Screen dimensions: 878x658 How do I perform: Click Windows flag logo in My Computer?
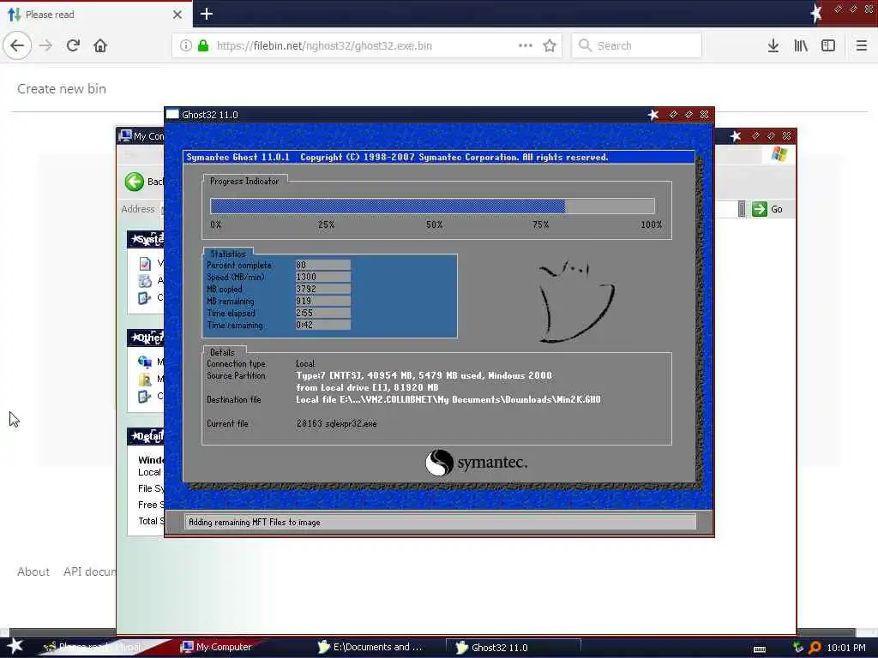tap(779, 153)
